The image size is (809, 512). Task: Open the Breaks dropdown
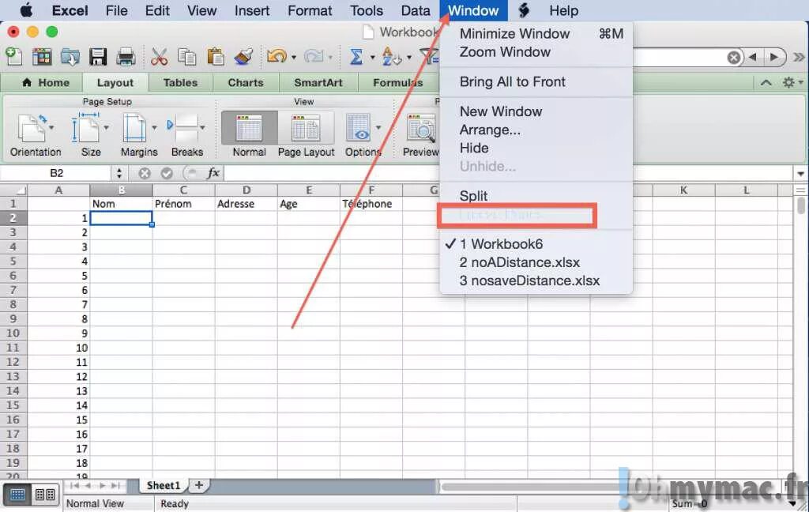pos(186,135)
